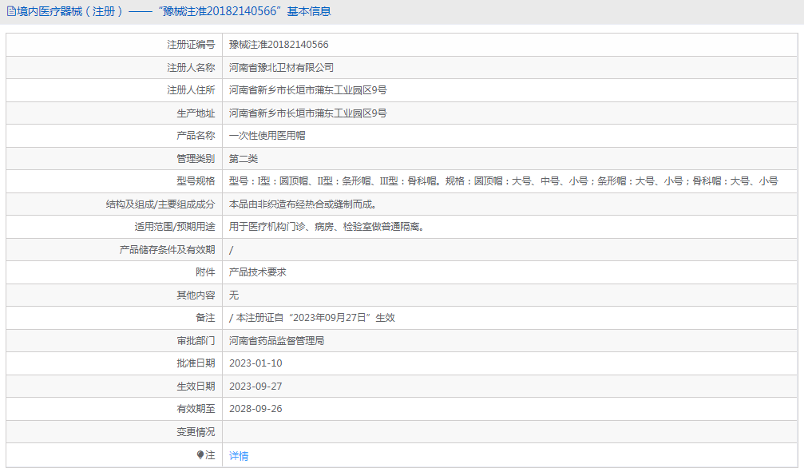Select expiry date 2028-09-26
This screenshot has height=468, width=804.
pyautogui.click(x=255, y=409)
